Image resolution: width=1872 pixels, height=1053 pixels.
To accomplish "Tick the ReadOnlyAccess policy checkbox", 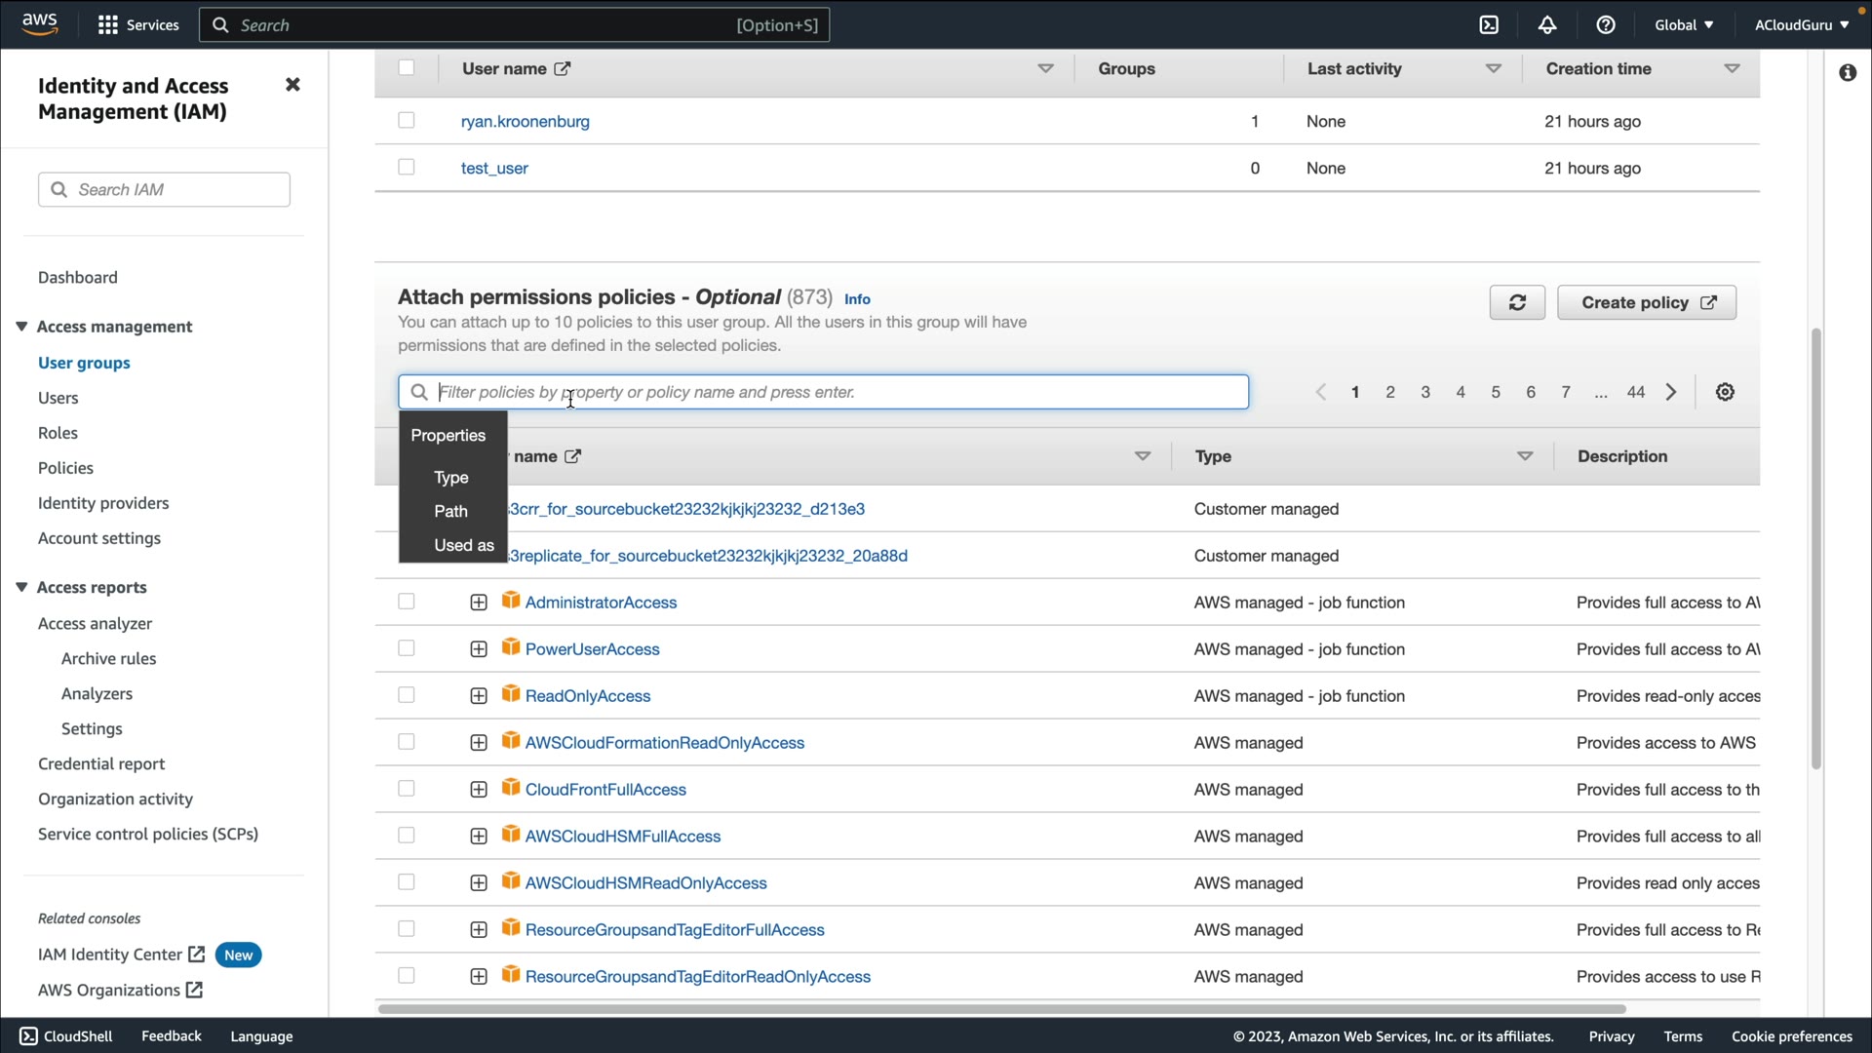I will coord(407,695).
